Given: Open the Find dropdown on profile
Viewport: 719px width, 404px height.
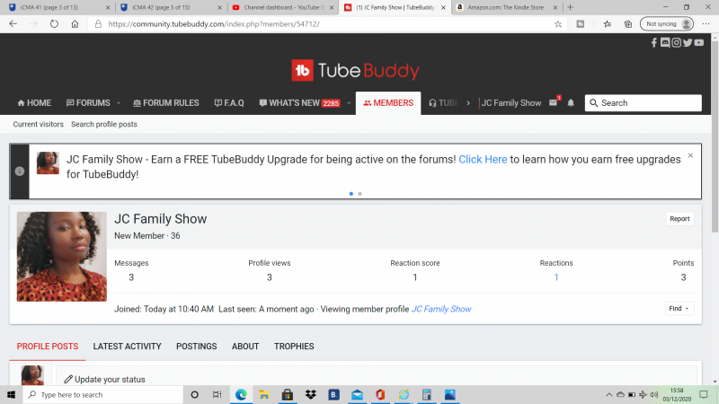Looking at the screenshot, I should pos(679,308).
